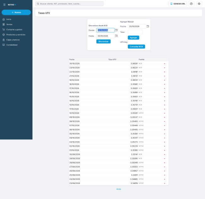
Task: Select the rate value 3.35537
Action: 134,117
